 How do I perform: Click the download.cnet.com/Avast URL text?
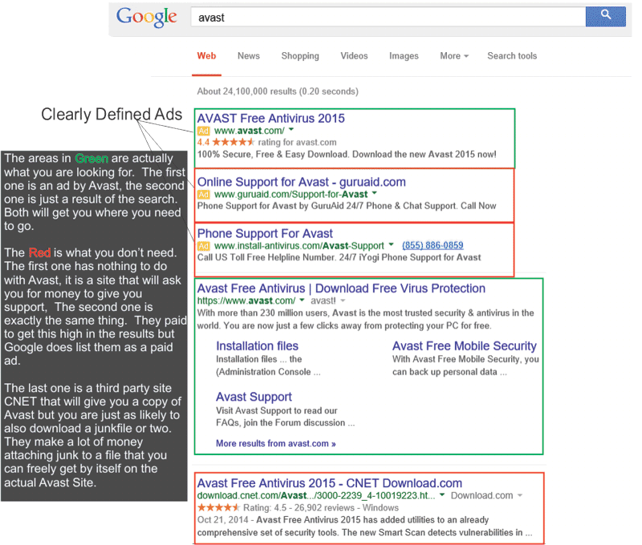click(x=316, y=495)
